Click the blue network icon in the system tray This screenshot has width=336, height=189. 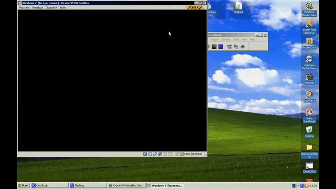pos(302,185)
